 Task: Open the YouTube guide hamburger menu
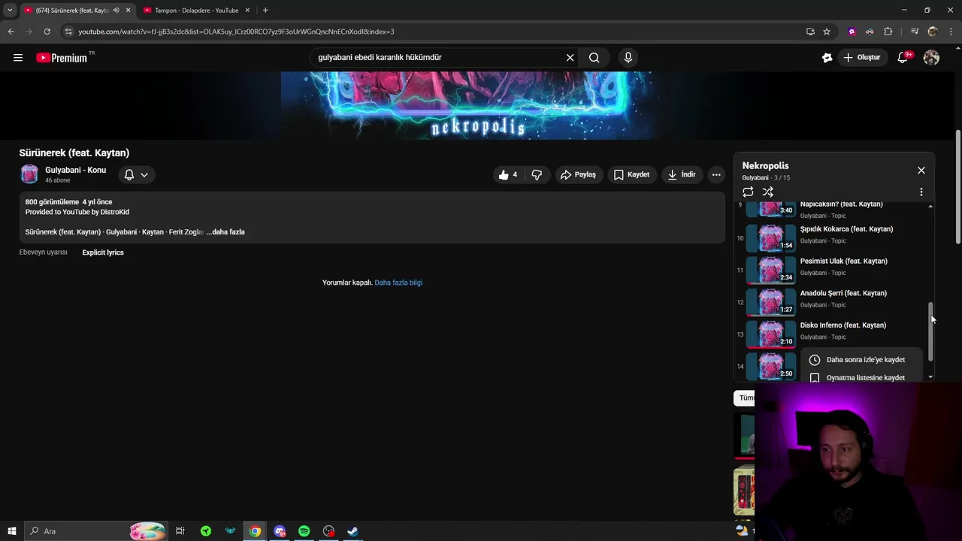tap(18, 58)
